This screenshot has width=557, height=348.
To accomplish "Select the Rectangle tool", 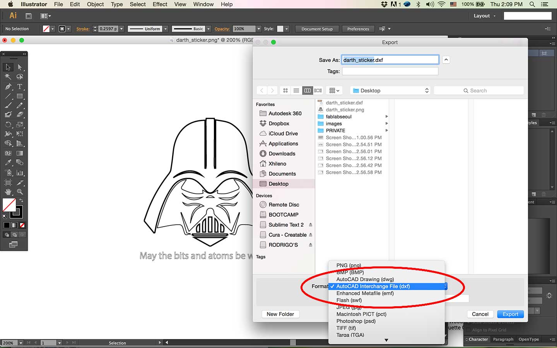I will click(x=20, y=96).
